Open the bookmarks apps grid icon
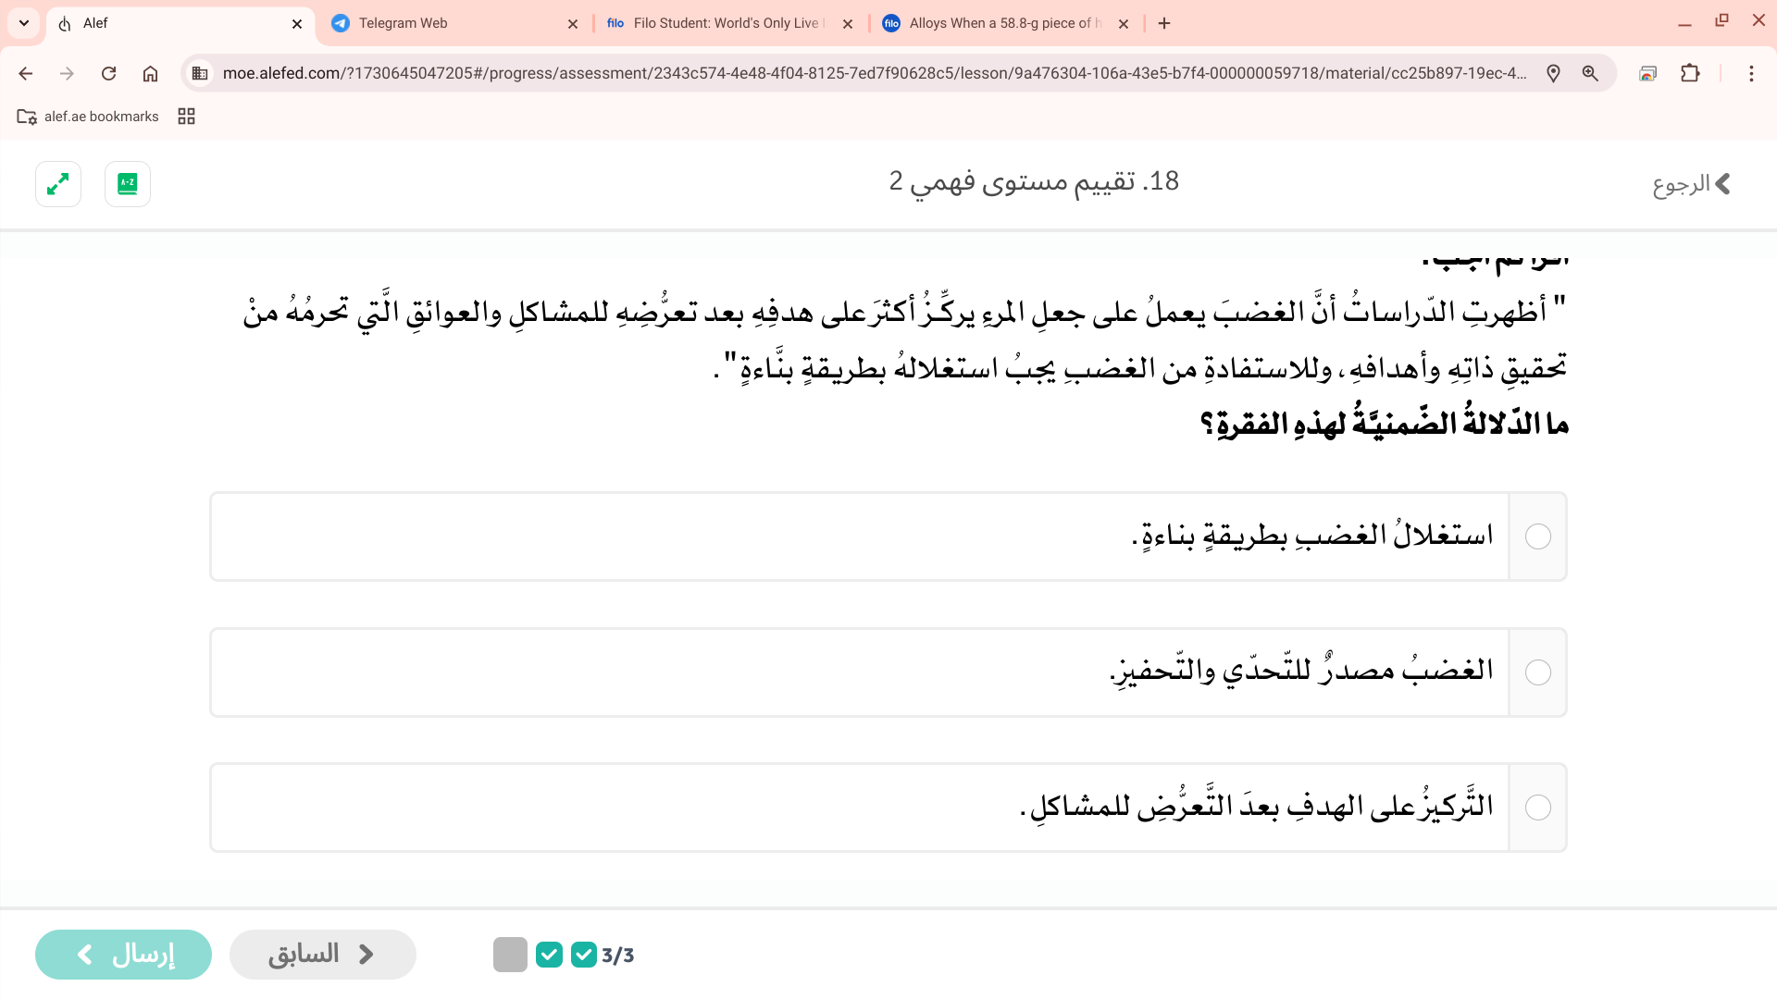1777x999 pixels. [x=186, y=117]
